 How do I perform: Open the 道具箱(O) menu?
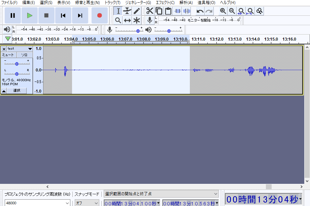(206, 3)
